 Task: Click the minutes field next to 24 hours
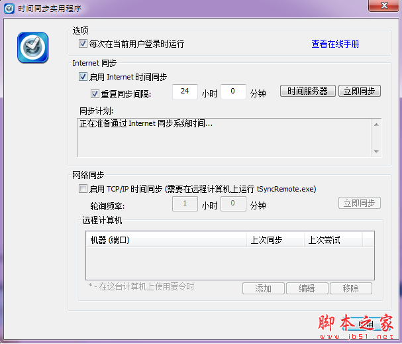[x=233, y=91]
